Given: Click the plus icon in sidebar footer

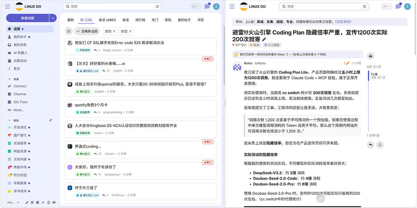Looking at the screenshot, I should click(43, 202).
